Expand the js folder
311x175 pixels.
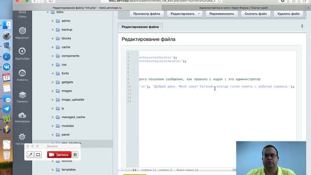[x=52, y=108]
